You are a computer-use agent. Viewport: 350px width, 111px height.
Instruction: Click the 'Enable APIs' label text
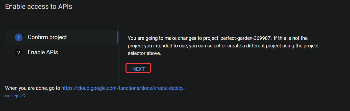pos(43,52)
